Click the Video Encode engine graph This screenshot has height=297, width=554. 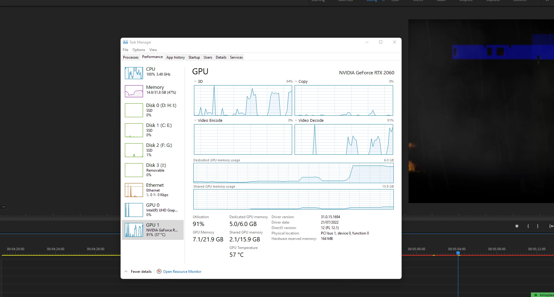(243, 139)
